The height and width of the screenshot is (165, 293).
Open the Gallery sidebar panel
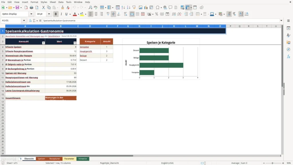pyautogui.click(x=288, y=42)
